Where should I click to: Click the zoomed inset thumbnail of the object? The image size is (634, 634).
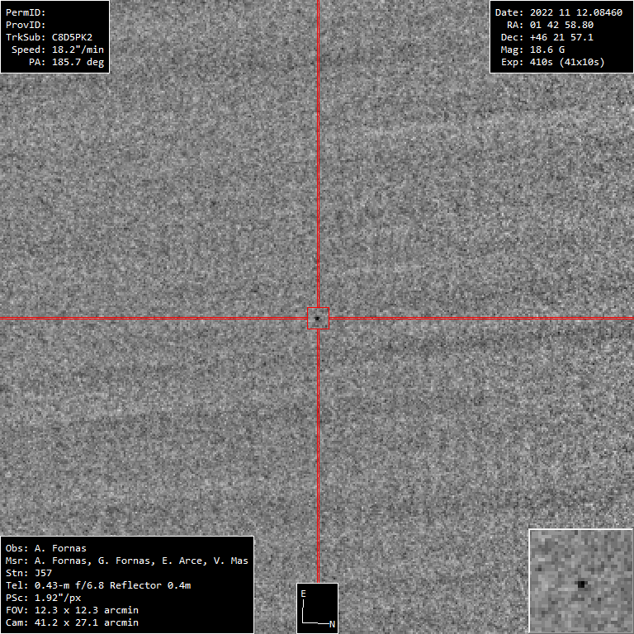point(580,580)
